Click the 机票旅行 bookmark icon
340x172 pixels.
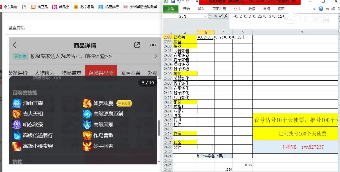(101, 7)
